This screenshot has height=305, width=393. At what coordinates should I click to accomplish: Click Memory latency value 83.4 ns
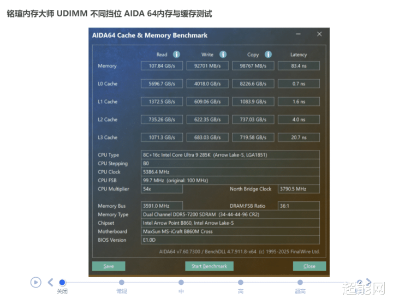point(299,65)
